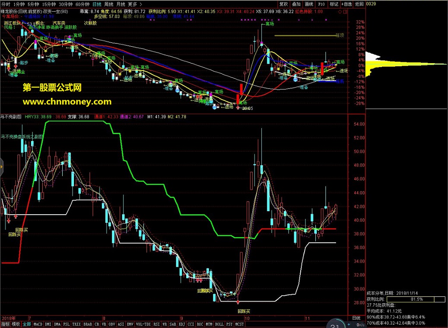The height and width of the screenshot is (328, 448).
Task: Click the 汽车类 concept label
Action: pyautogui.click(x=59, y=23)
